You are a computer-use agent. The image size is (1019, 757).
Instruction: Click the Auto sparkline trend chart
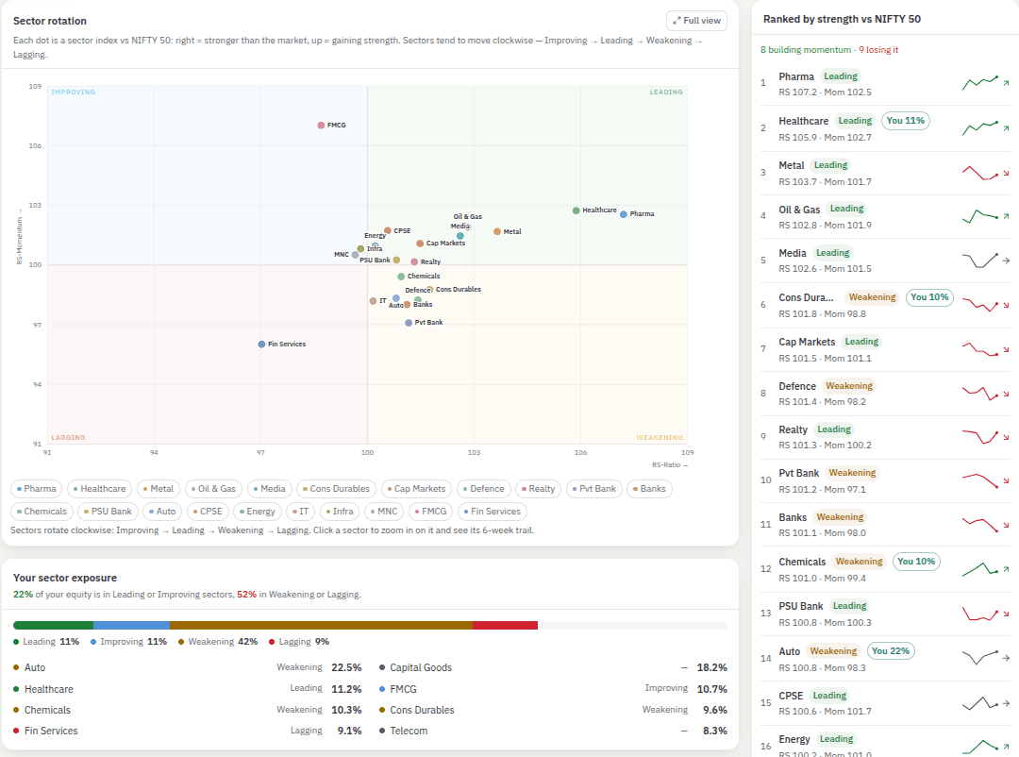[x=980, y=658]
